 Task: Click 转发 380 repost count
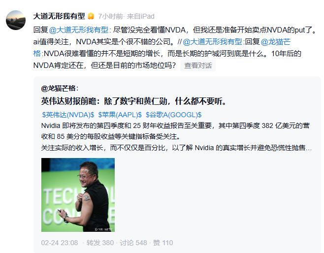pos(100,243)
